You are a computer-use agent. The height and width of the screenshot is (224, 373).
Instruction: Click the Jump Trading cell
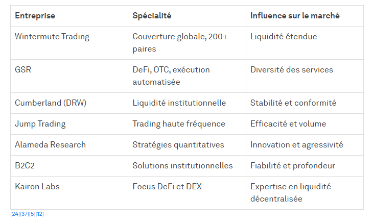[x=40, y=124]
